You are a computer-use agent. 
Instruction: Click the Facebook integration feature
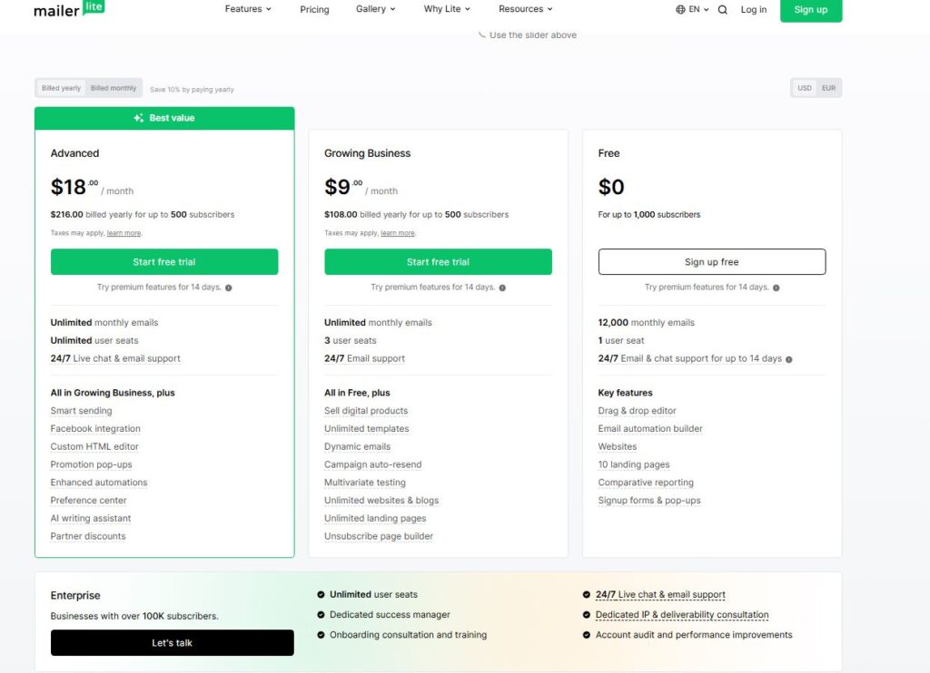95,428
